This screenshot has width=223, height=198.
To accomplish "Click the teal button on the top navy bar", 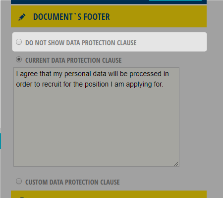I will [175, 0].
